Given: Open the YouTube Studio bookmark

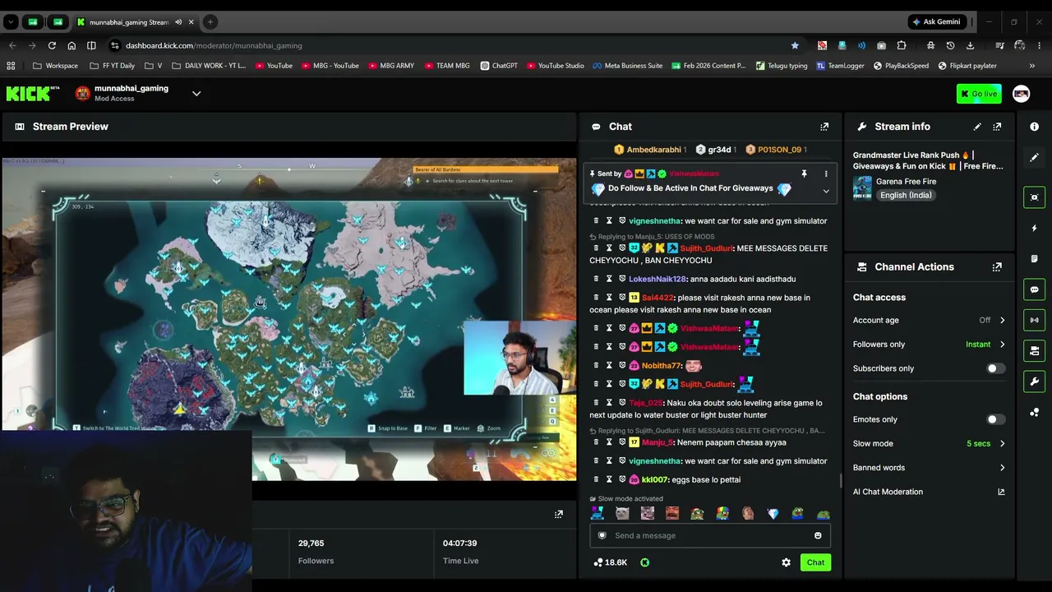Looking at the screenshot, I should [555, 66].
